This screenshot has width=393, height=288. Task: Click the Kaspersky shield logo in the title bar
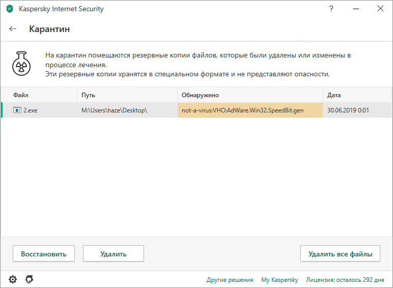[x=9, y=9]
